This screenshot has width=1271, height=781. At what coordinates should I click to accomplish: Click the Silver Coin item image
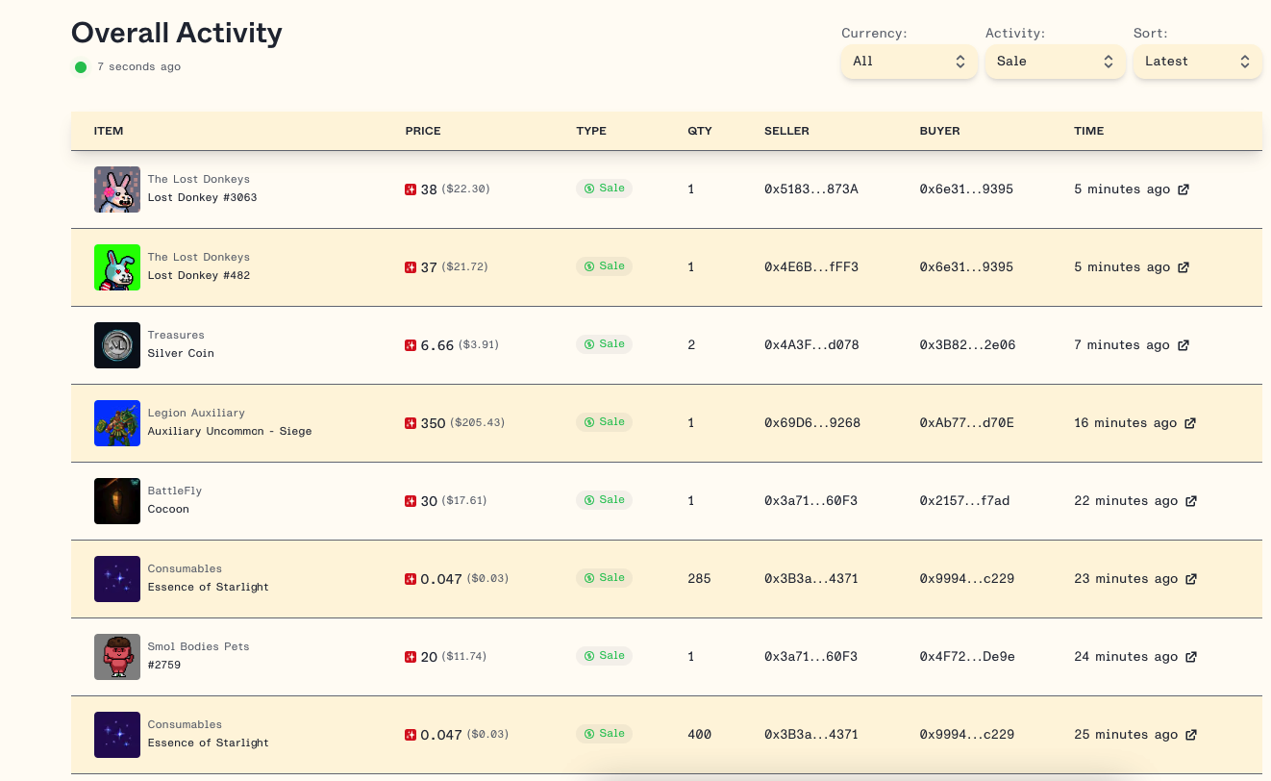coord(117,345)
